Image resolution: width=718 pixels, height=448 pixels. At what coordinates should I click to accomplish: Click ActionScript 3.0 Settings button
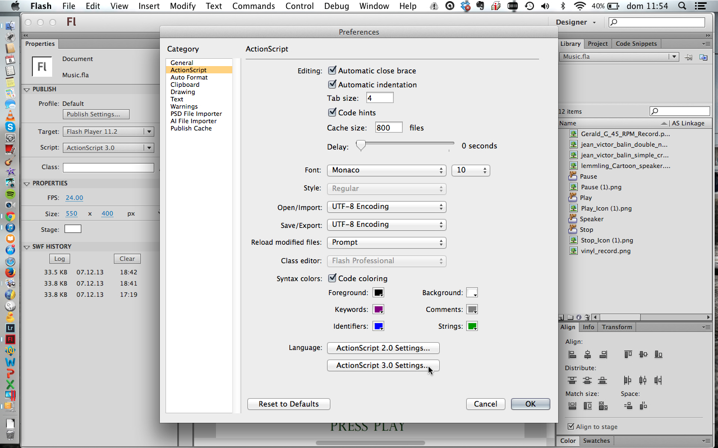coord(383,365)
